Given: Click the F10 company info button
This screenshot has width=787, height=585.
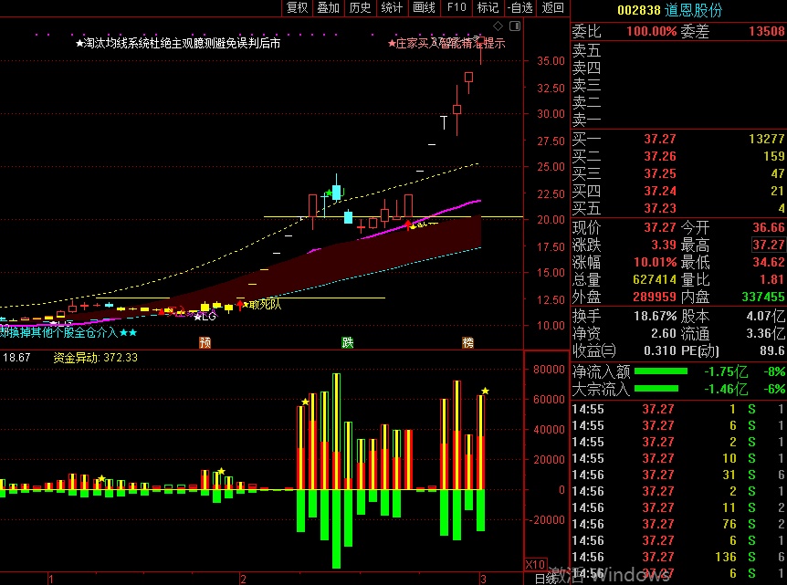Looking at the screenshot, I should [x=456, y=7].
